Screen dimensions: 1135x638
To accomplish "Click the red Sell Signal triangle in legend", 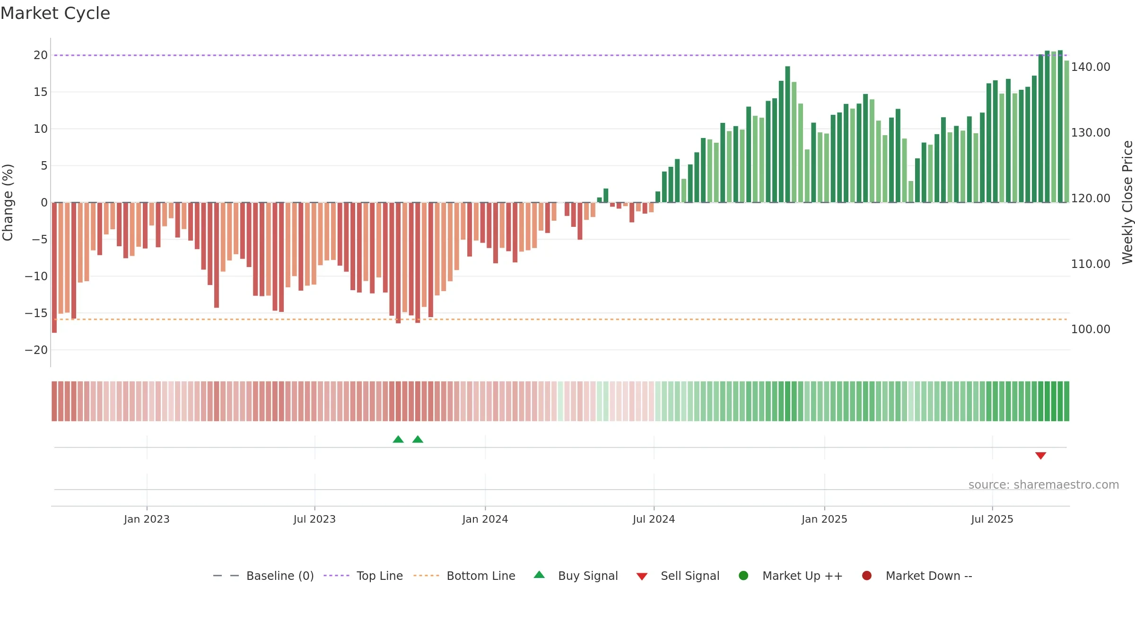I will point(642,577).
